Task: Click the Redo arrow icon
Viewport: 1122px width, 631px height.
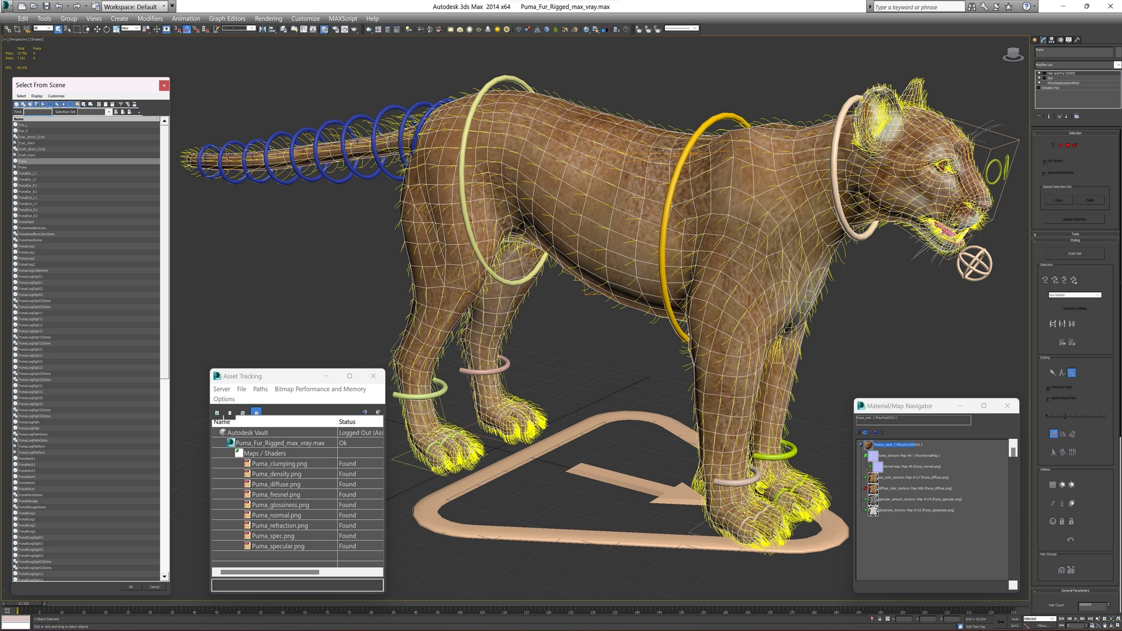Action: coord(76,6)
